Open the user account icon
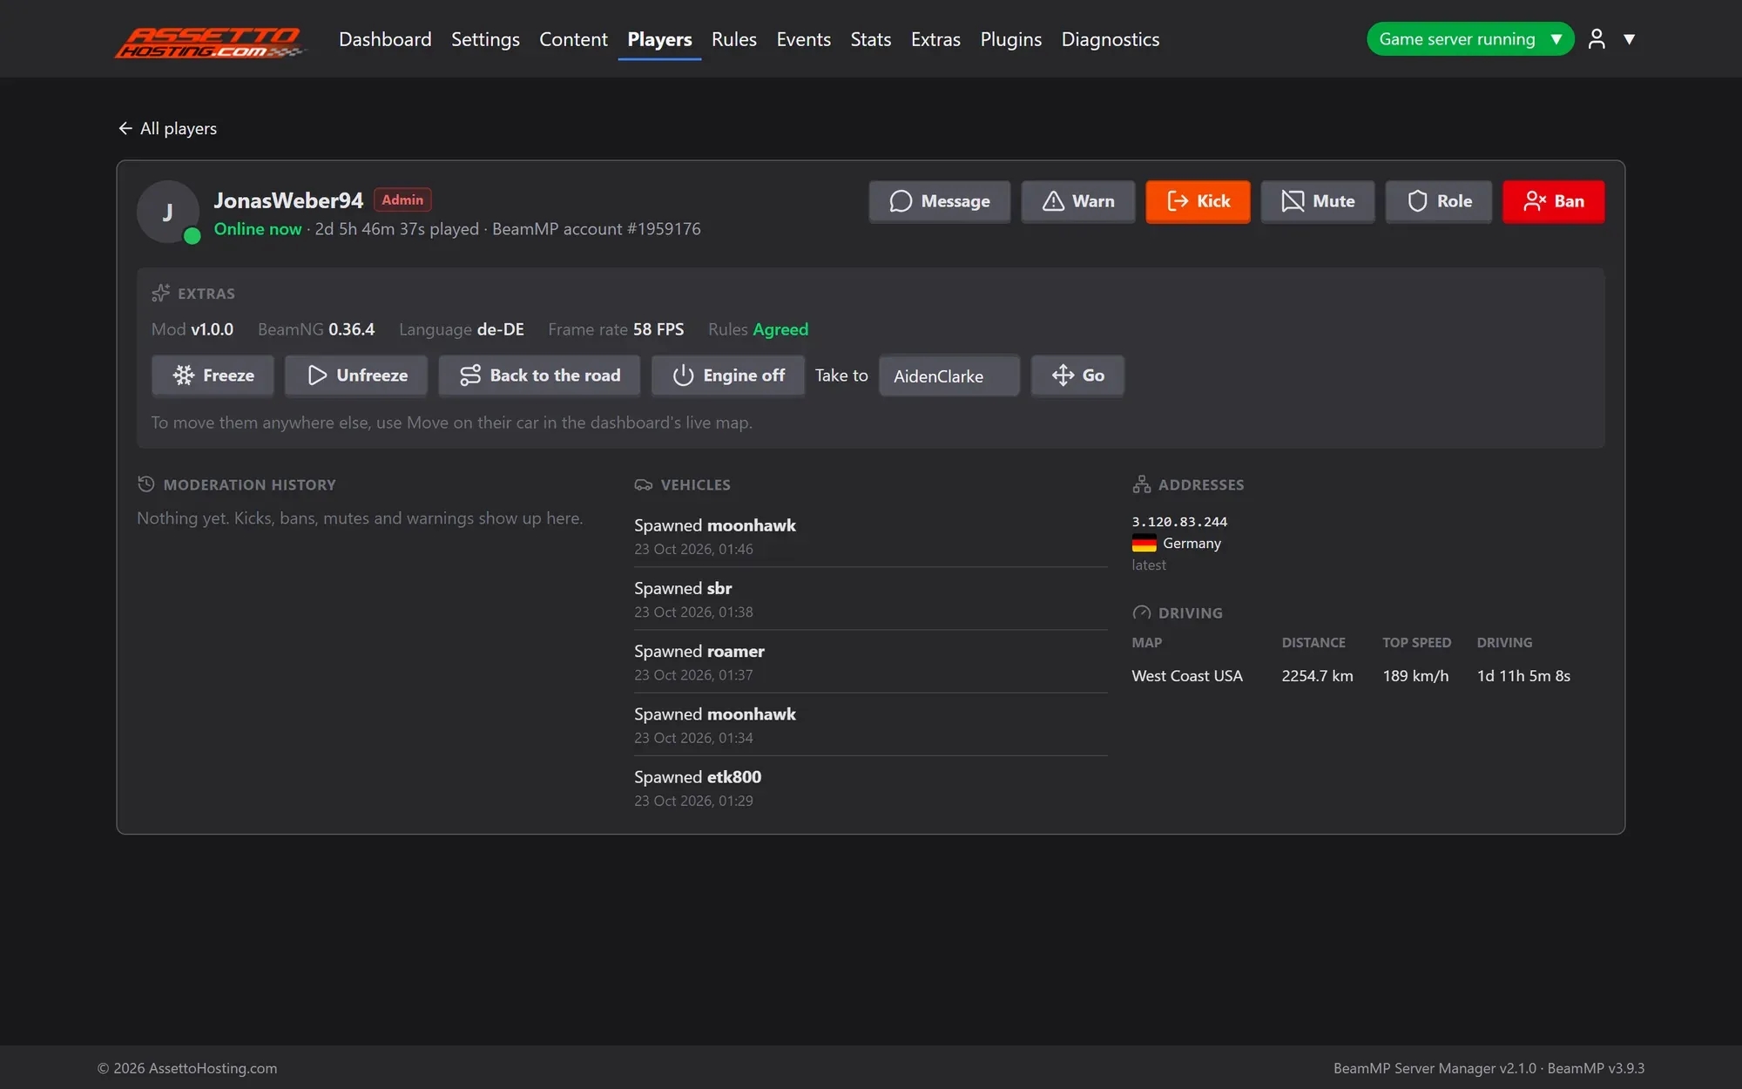The image size is (1742, 1089). click(1596, 38)
